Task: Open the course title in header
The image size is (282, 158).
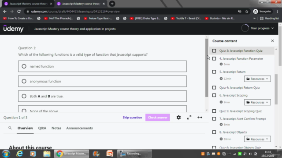Action: pyautogui.click(x=75, y=29)
